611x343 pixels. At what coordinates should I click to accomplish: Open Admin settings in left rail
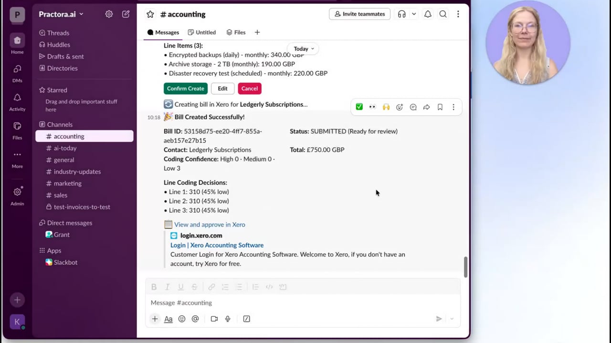coord(17,196)
